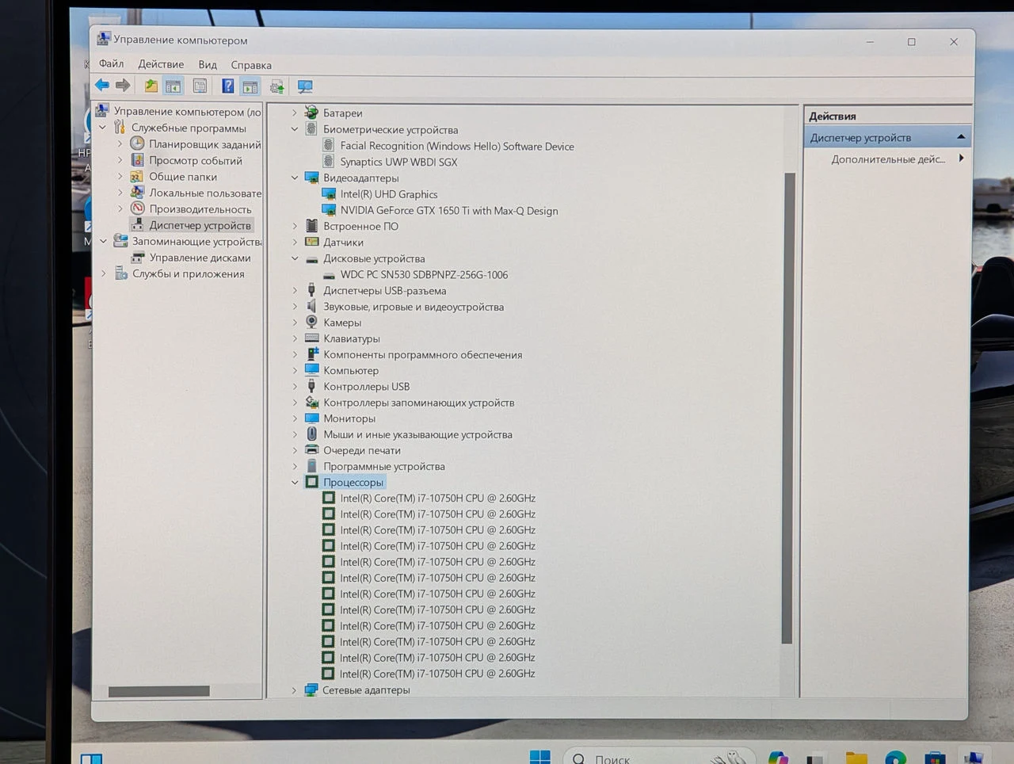Open the Действие menu
Image resolution: width=1014 pixels, height=764 pixels.
point(161,64)
